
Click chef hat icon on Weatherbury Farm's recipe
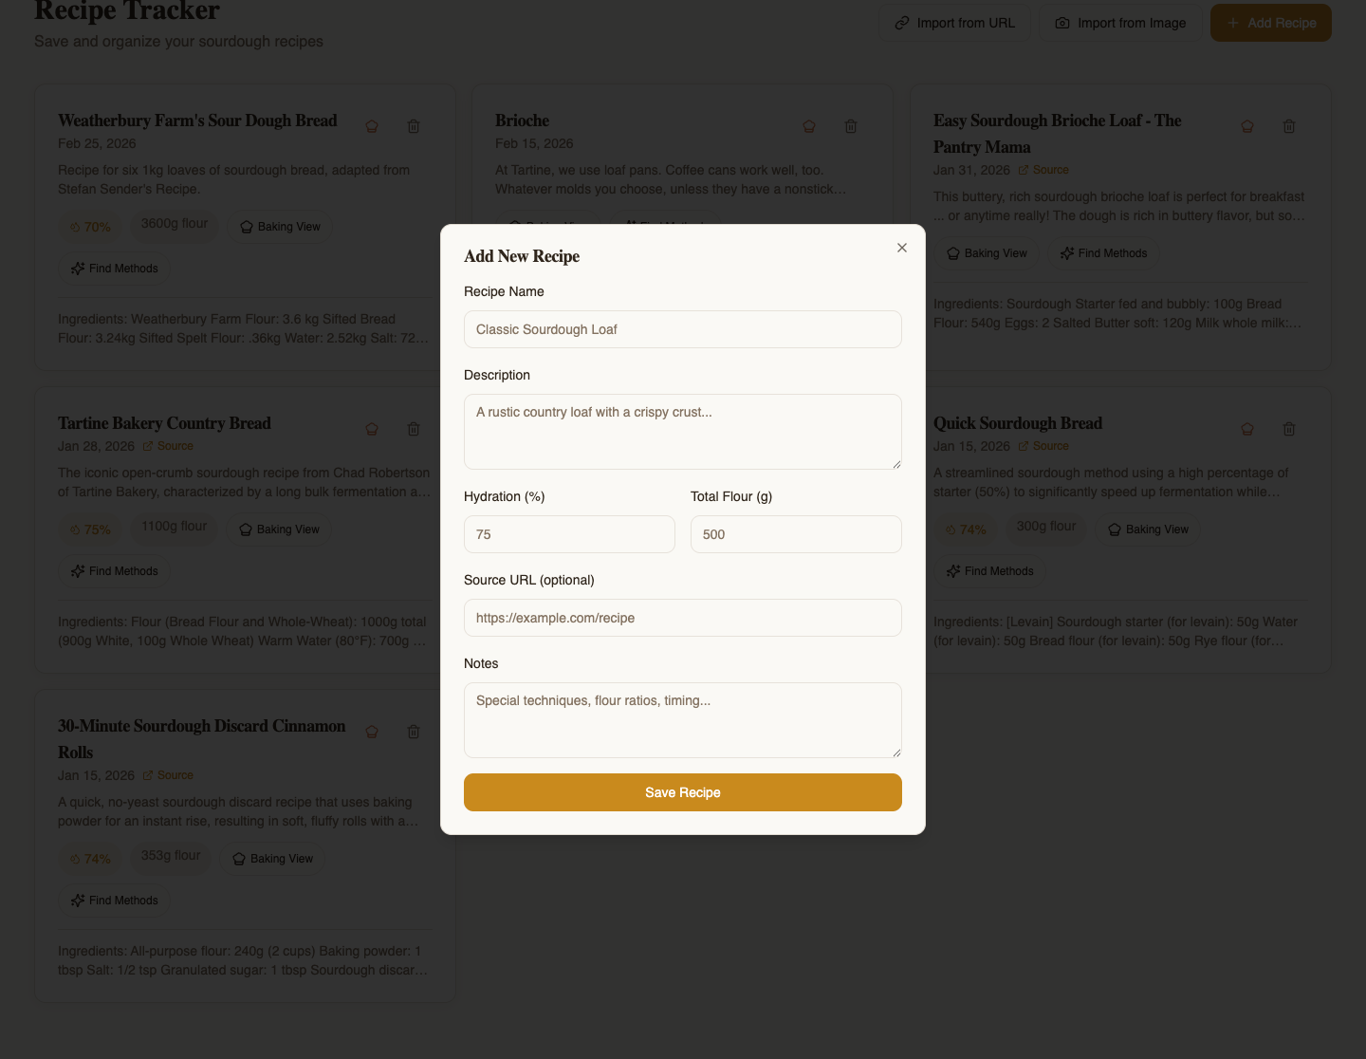[372, 126]
